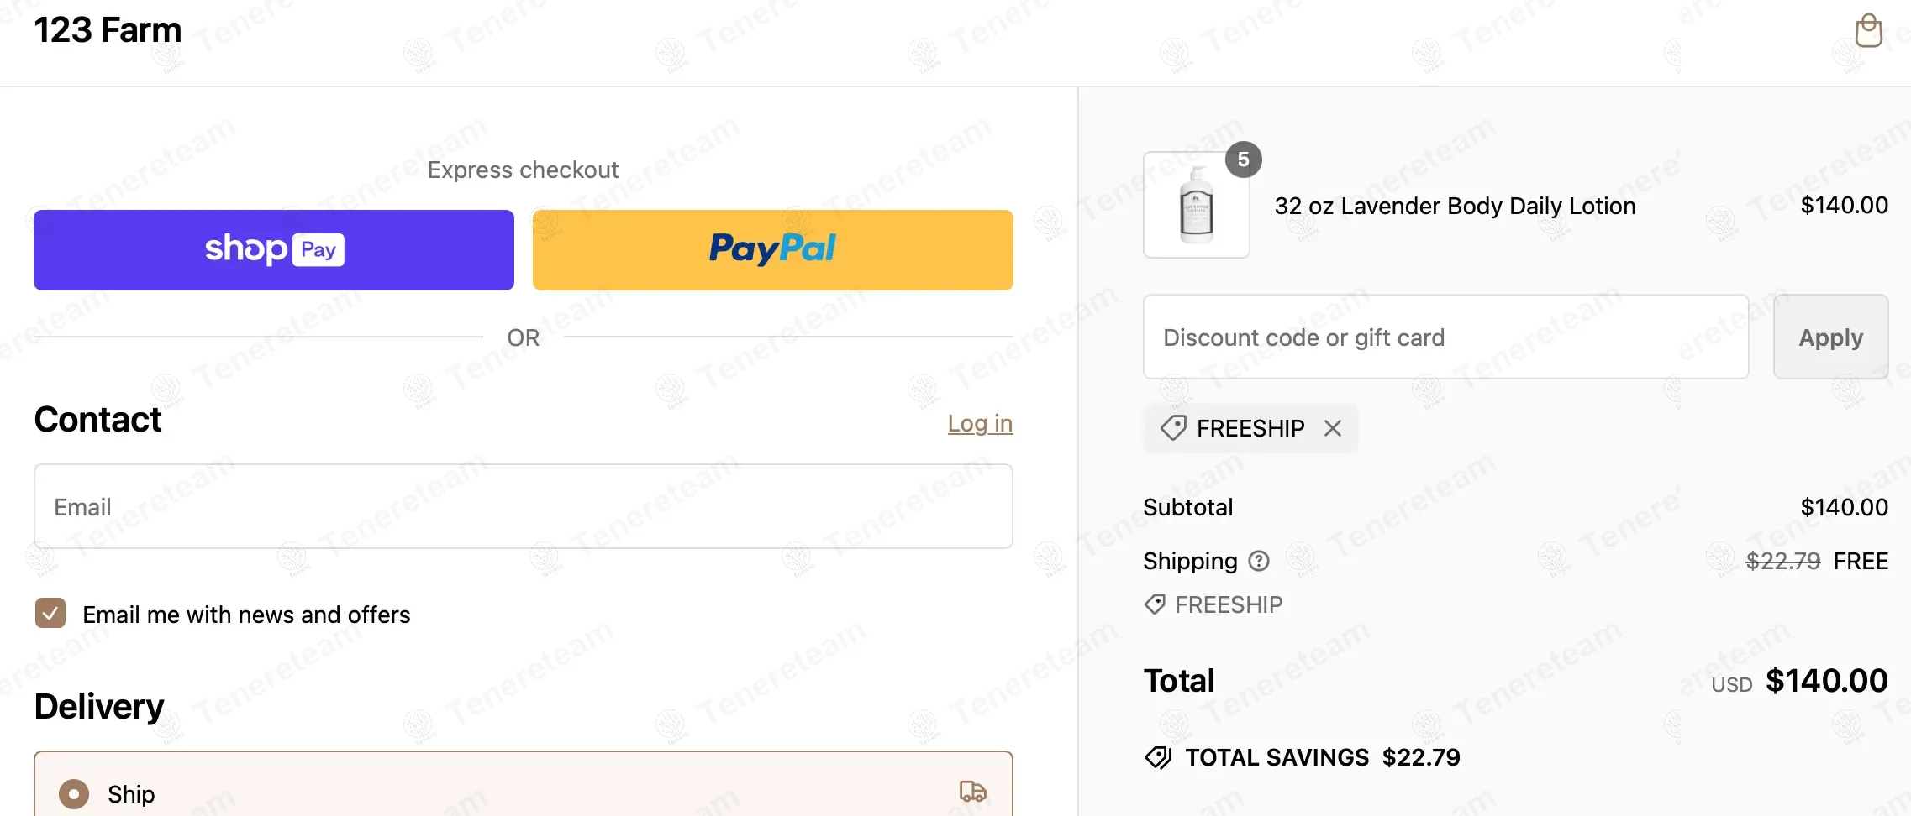Open the shopping bag cart icon

point(1868,32)
